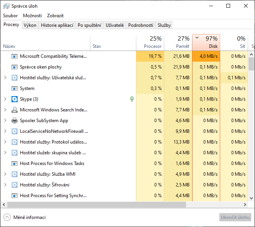Switch to the Výkon tab

pyautogui.click(x=30, y=25)
